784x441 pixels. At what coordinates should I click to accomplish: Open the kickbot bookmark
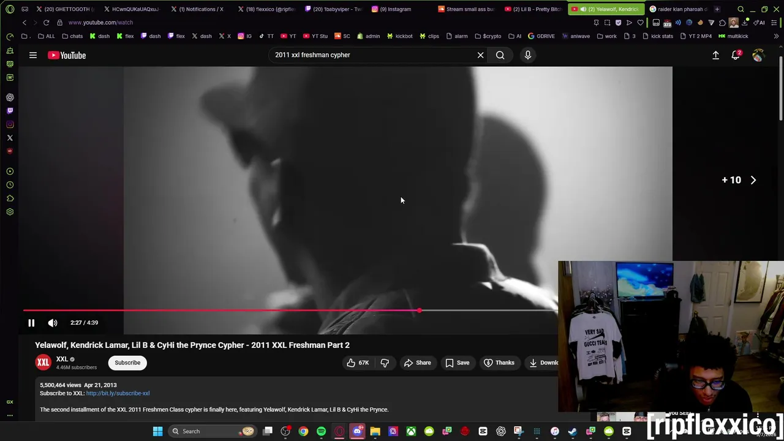(x=399, y=36)
